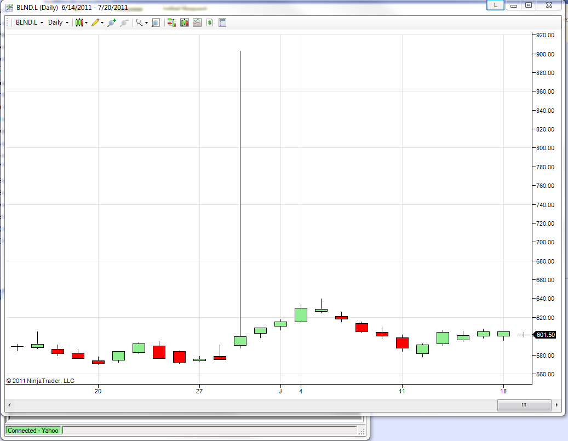
Task: Open the Daily interval dropdown
Action: 58,22
